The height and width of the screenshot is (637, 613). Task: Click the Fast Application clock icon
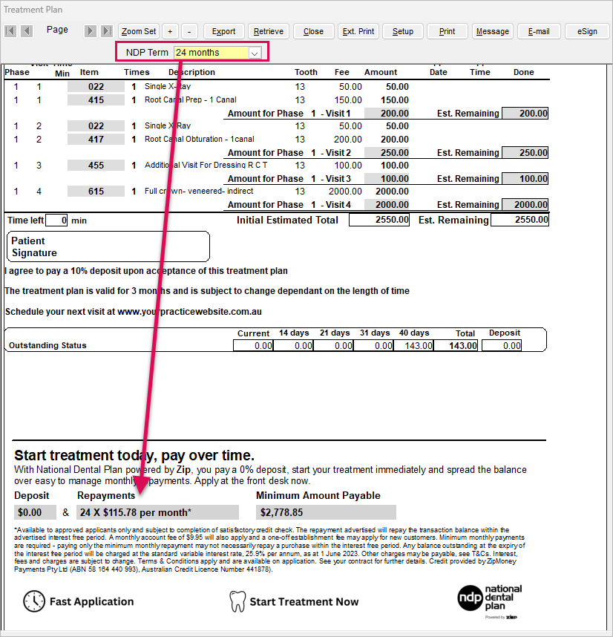[34, 601]
